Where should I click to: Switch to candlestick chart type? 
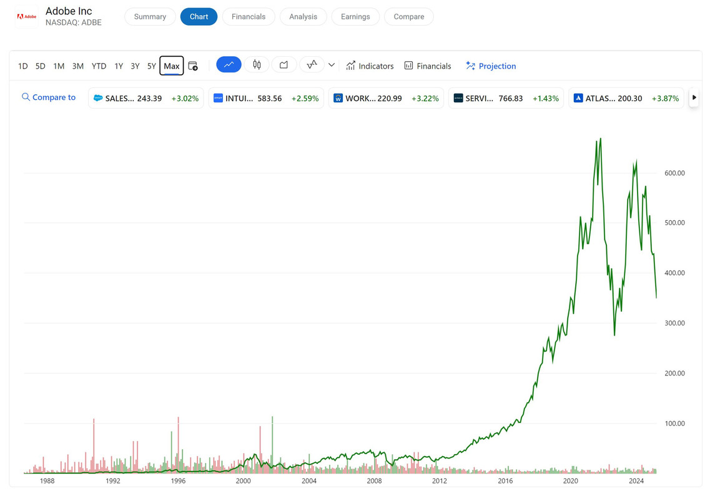tap(257, 65)
